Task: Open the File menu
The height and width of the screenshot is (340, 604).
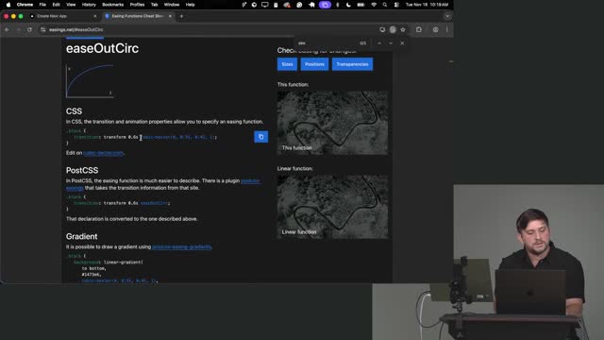Action: (42, 5)
